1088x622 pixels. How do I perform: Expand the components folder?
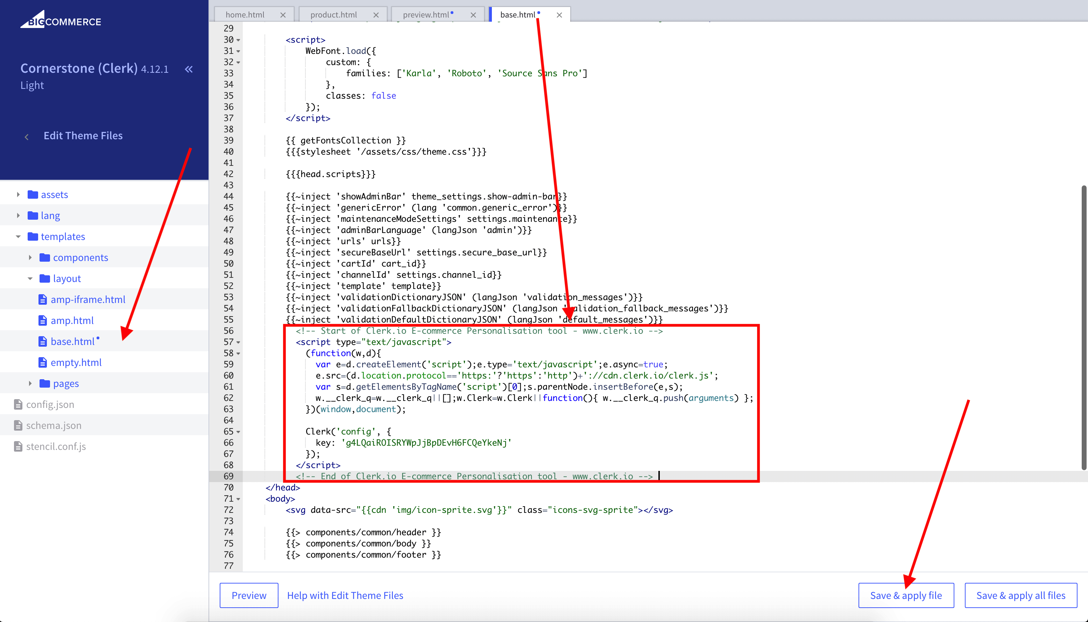30,257
